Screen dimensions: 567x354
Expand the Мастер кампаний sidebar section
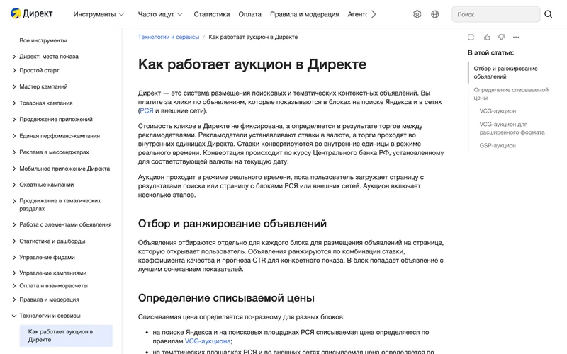pyautogui.click(x=40, y=86)
